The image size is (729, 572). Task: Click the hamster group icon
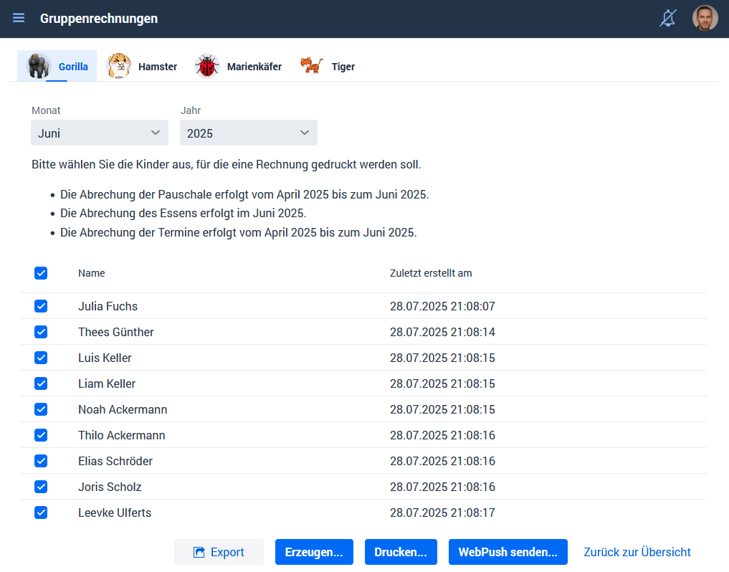point(119,66)
